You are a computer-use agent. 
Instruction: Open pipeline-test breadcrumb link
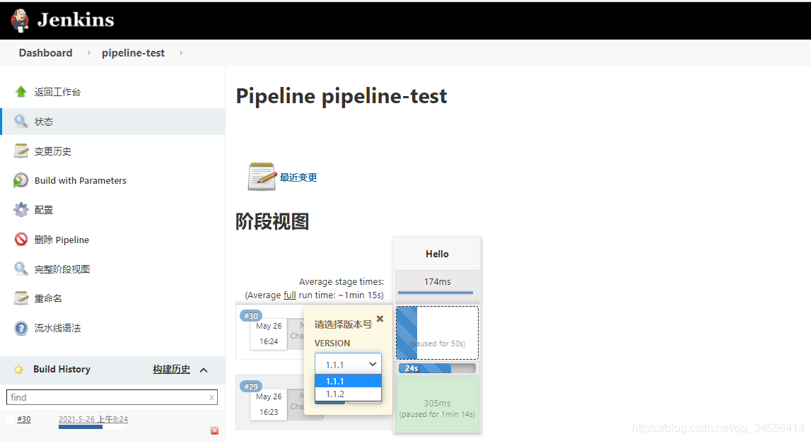coord(133,53)
